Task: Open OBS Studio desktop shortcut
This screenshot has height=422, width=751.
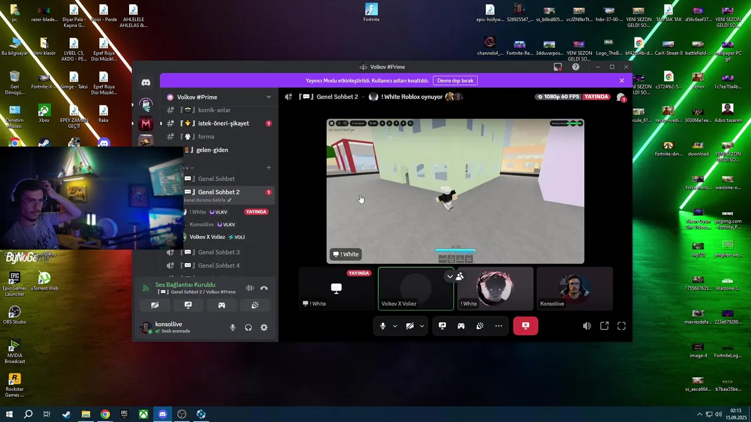Action: 15,314
